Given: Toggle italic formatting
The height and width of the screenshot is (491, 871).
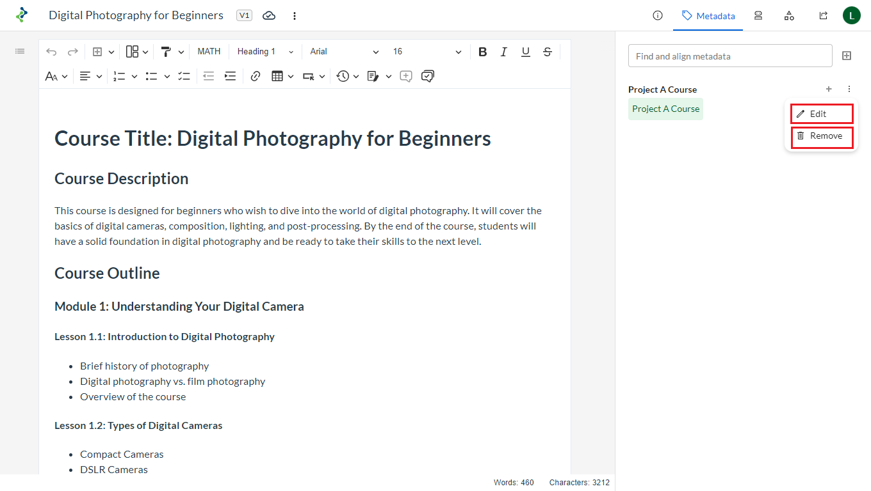Looking at the screenshot, I should pos(504,52).
